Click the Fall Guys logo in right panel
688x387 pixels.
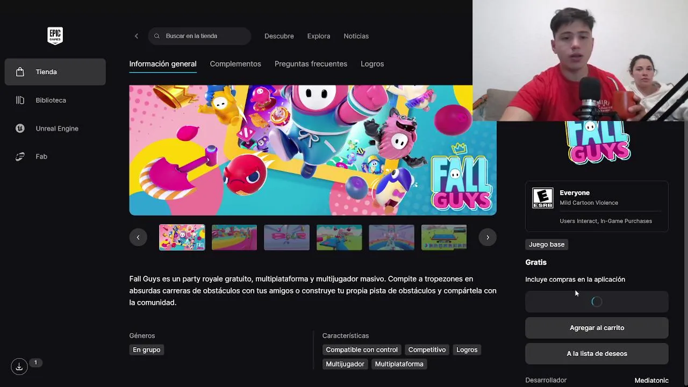click(598, 142)
